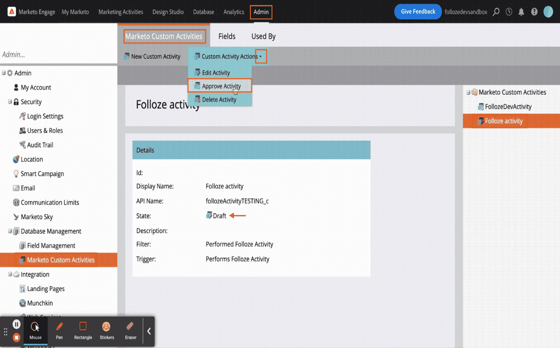
Task: Pause the screen recording
Action: pos(16,324)
